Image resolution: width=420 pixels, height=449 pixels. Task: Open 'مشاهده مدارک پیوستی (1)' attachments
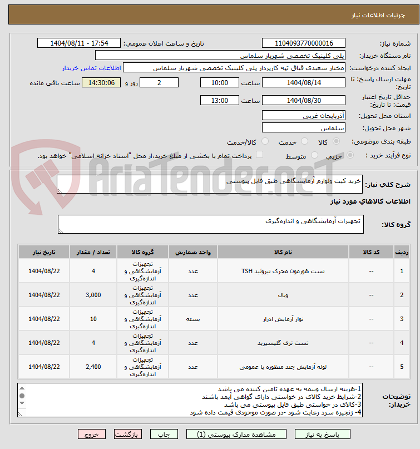[236, 434]
